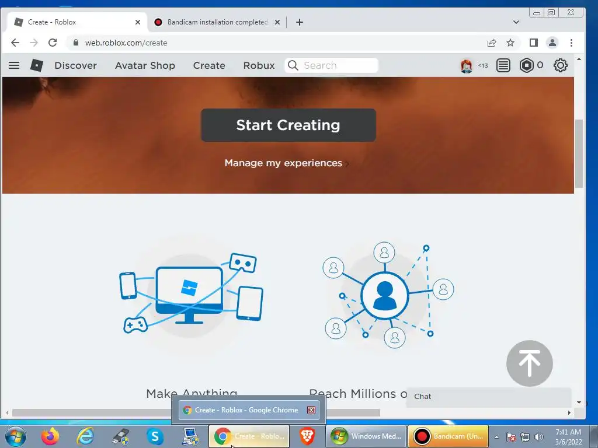
Task: Open the Robux page
Action: point(259,65)
